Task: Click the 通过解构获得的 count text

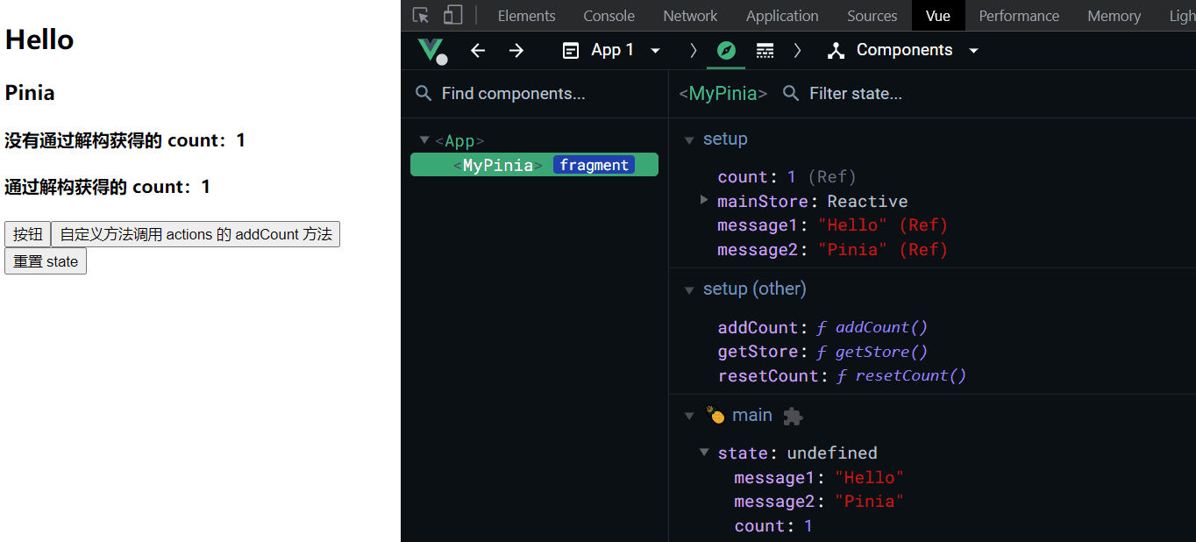Action: coord(108,187)
